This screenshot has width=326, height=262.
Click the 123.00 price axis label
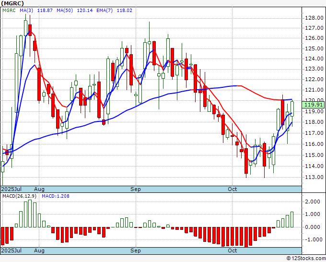click(314, 69)
